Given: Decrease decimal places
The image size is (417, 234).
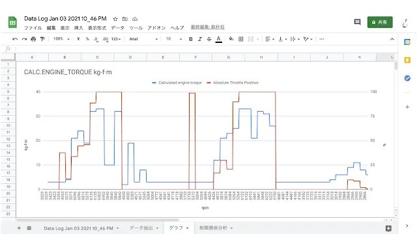Looking at the screenshot, I should click(x=96, y=39).
